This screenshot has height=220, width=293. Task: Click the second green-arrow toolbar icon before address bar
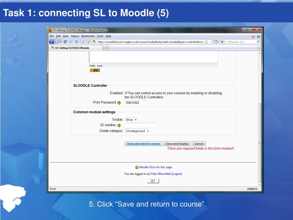[88, 42]
